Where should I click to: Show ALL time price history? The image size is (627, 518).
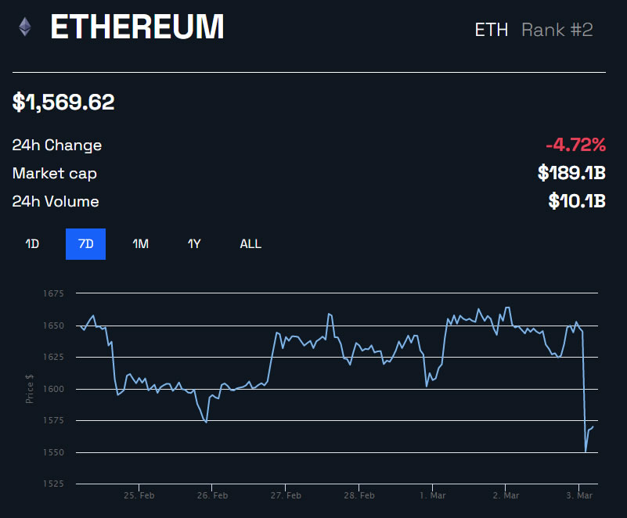point(250,244)
